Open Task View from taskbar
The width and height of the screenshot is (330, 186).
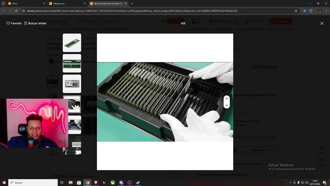(x=62, y=183)
